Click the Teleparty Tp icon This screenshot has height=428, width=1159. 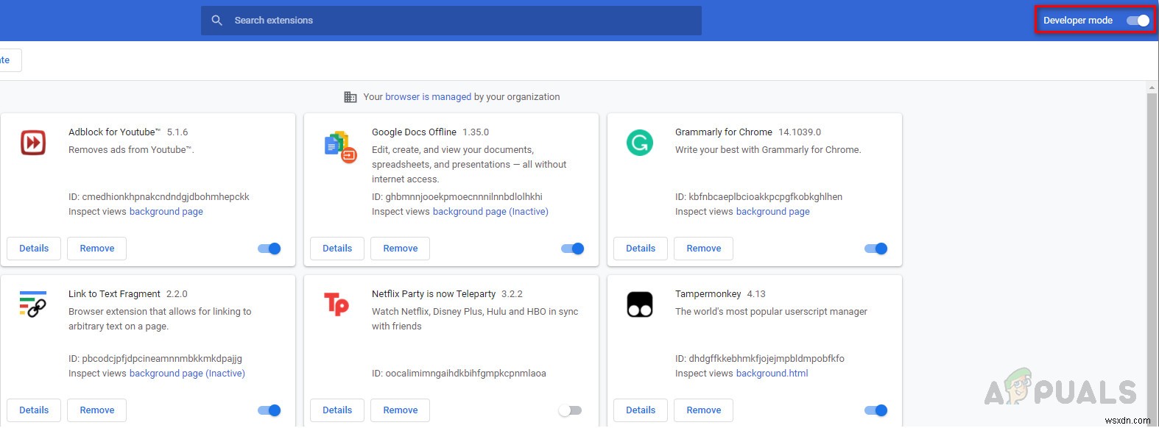pyautogui.click(x=337, y=304)
